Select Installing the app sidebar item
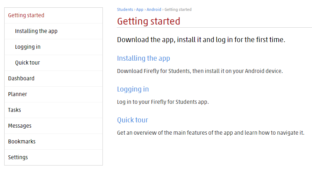This screenshot has height=169, width=312. 54,31
